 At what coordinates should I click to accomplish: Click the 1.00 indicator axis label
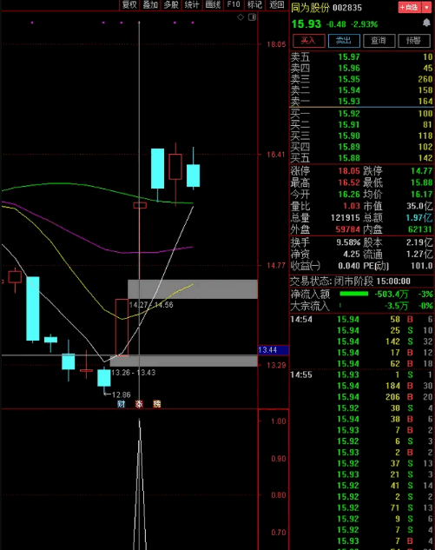click(x=279, y=421)
